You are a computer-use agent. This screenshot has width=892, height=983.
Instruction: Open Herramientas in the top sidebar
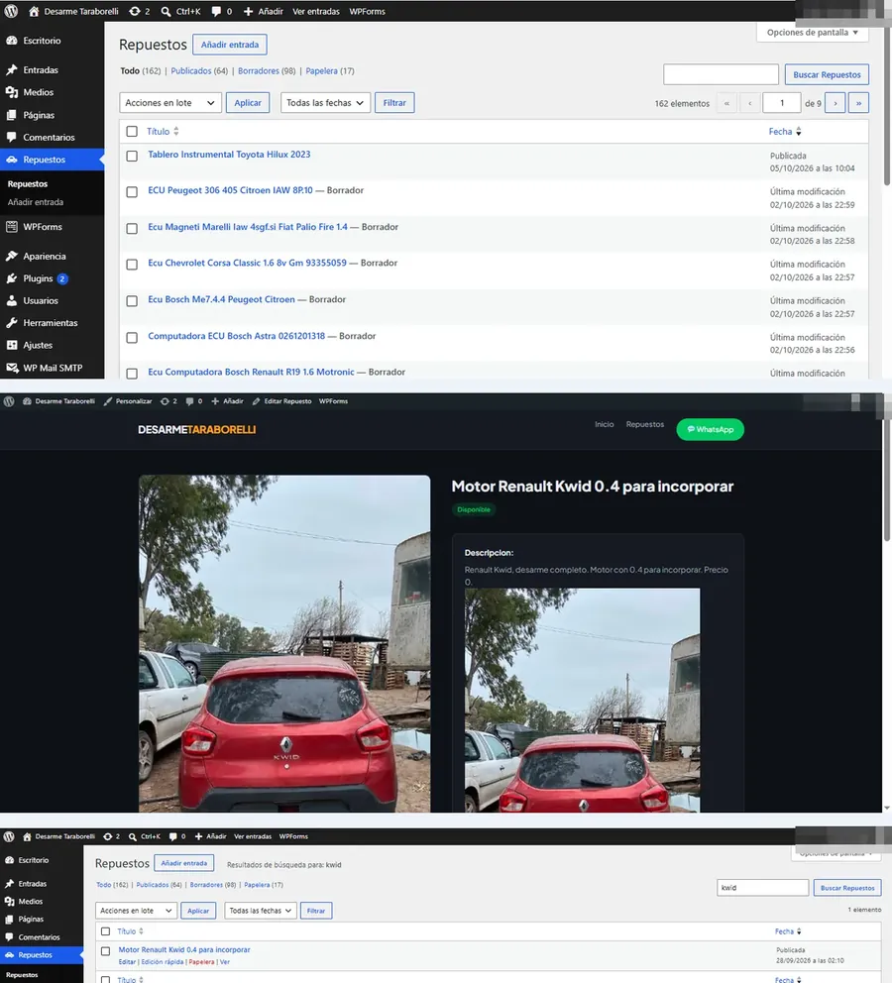(51, 323)
